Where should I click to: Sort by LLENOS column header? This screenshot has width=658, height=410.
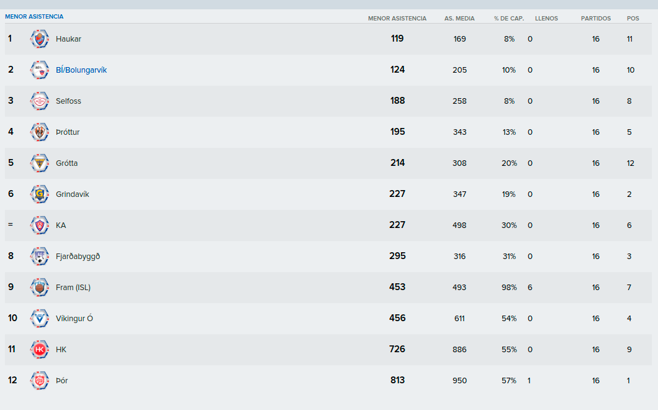pyautogui.click(x=546, y=19)
